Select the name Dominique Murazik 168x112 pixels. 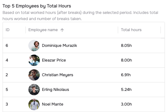(x=59, y=46)
